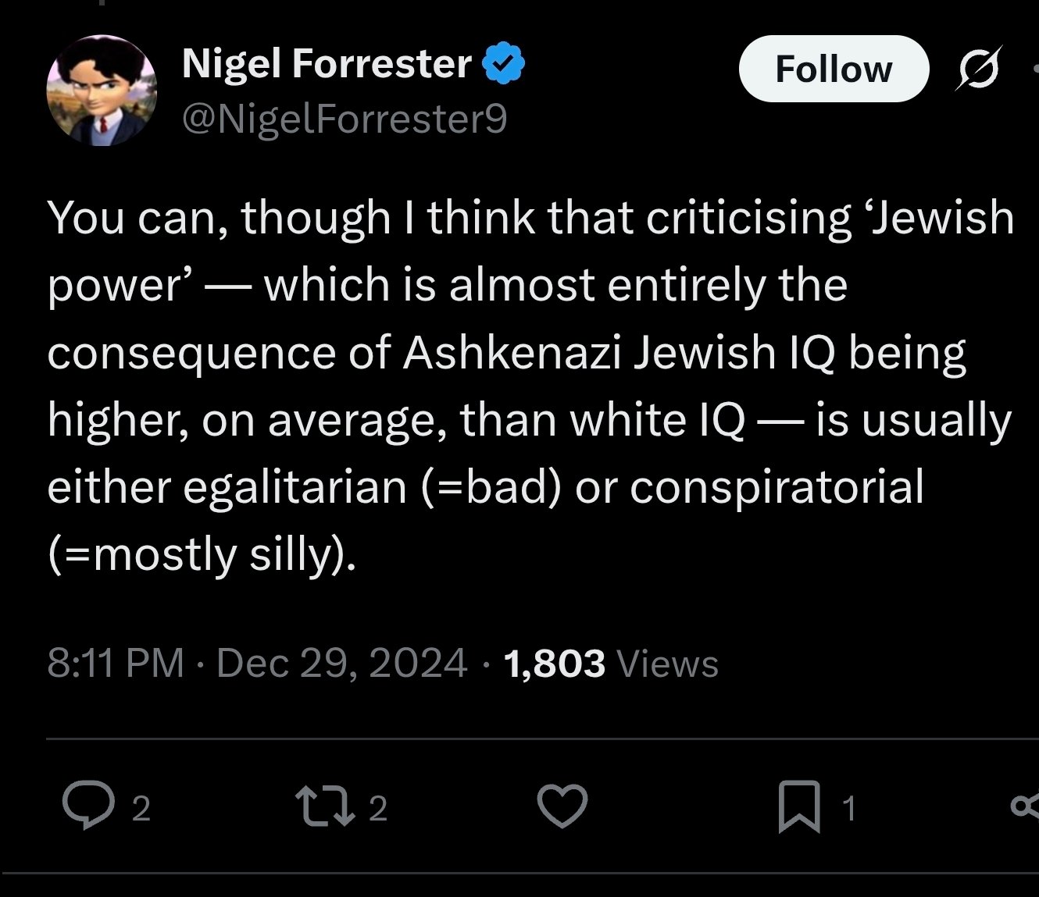Click the Nigel Forrester display name
The height and width of the screenshot is (897, 1039).
click(327, 63)
